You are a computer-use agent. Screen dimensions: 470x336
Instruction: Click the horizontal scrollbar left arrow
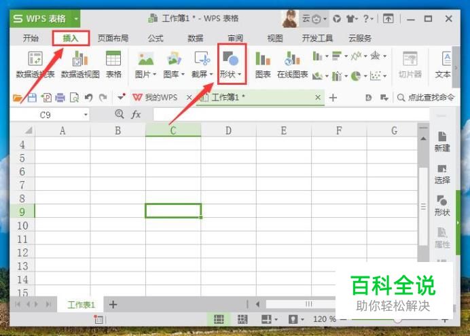[x=257, y=304]
